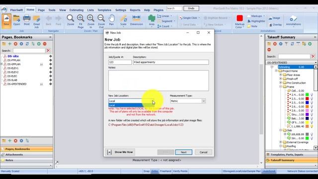
Task: Open the New Job Location combo box
Action: 131,101
